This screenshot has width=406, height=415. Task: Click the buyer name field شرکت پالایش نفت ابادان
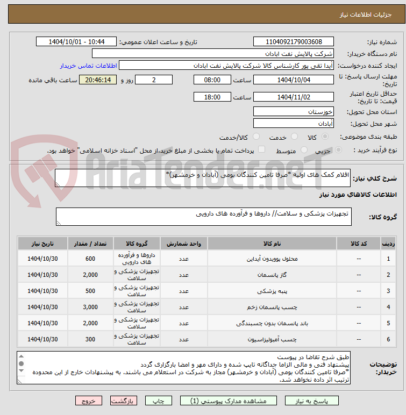212,53
